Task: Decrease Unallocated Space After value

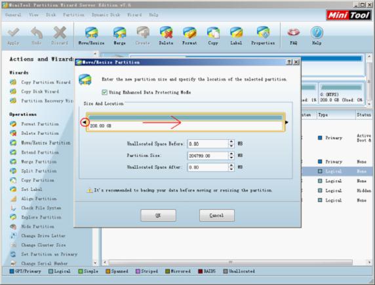Action: (x=231, y=169)
